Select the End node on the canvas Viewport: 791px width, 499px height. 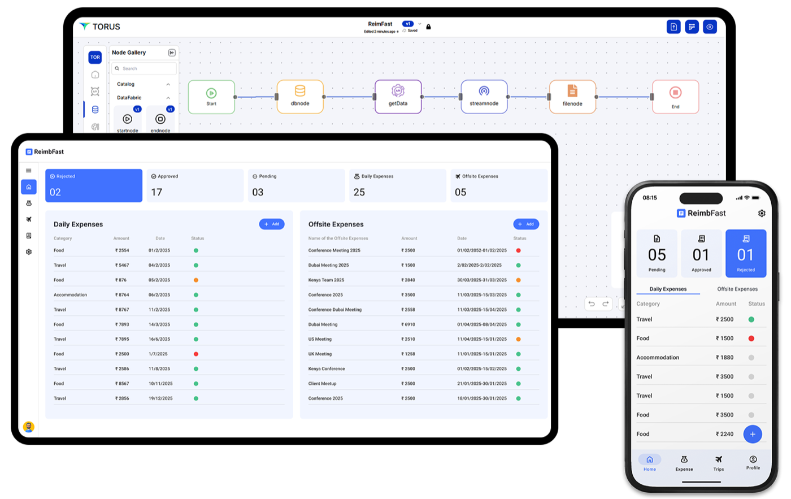(x=675, y=97)
